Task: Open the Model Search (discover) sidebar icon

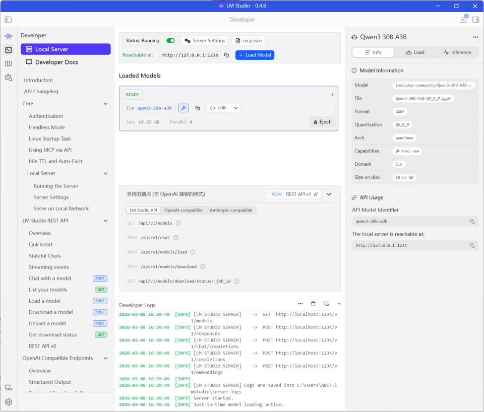Action: [9, 77]
